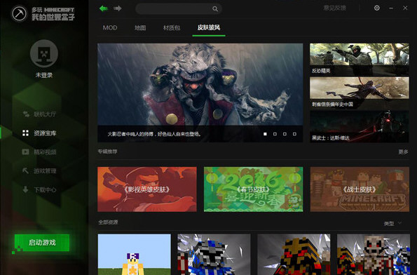Minimize the window
Screen dimensions: 417x275
391,8
